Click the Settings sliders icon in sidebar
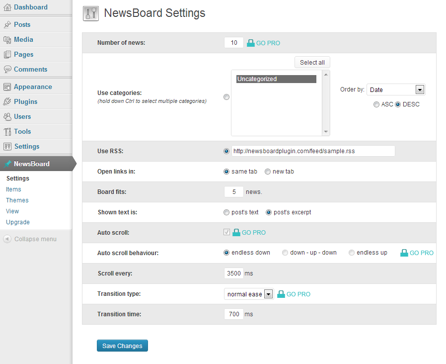This screenshot has height=364, width=446. (x=7, y=146)
